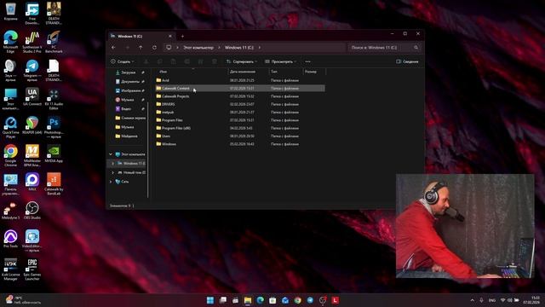Image resolution: width=545 pixels, height=307 pixels.
Task: Open the three-dots See more menu
Action: 307,61
